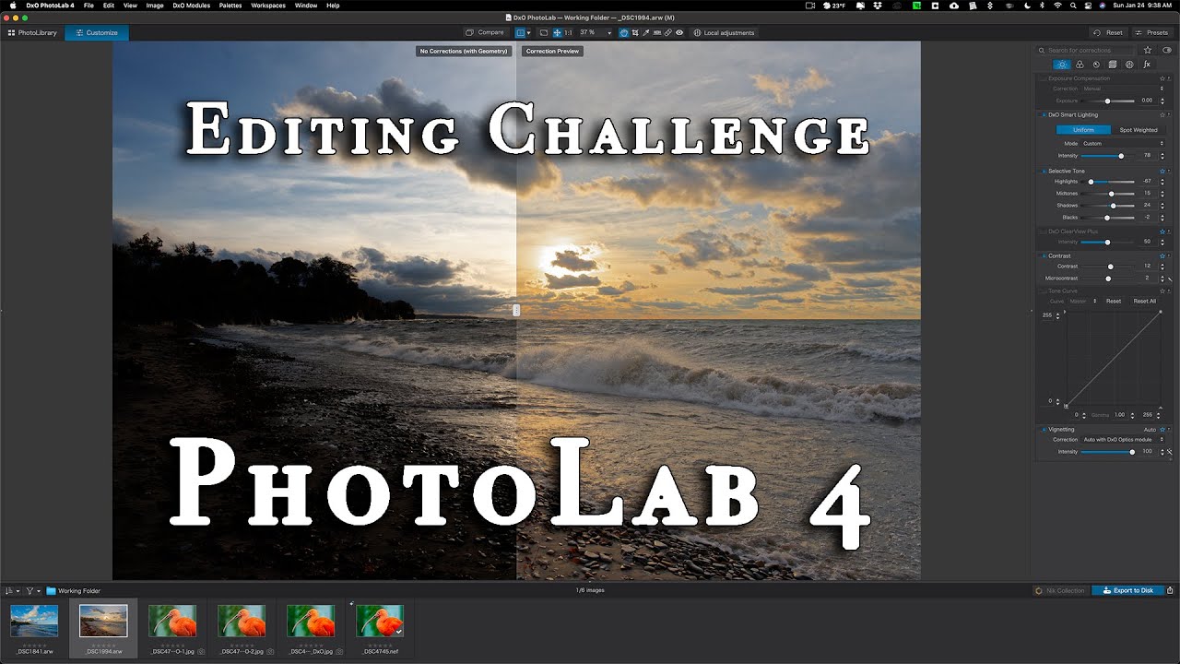The width and height of the screenshot is (1180, 664).
Task: Open the Palettes menu
Action: pos(231,6)
